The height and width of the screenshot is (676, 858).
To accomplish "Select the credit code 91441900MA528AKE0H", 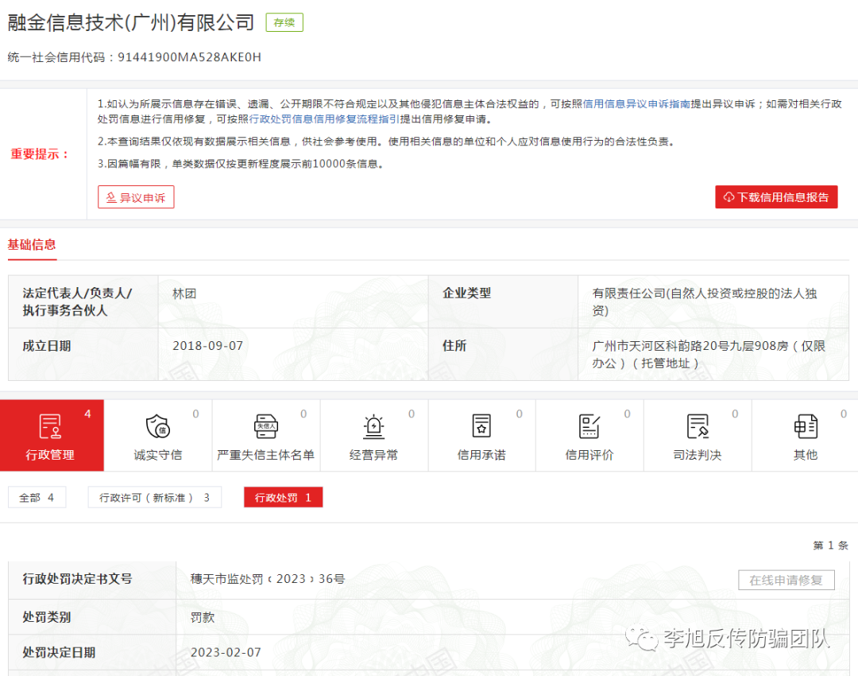I will [x=189, y=57].
